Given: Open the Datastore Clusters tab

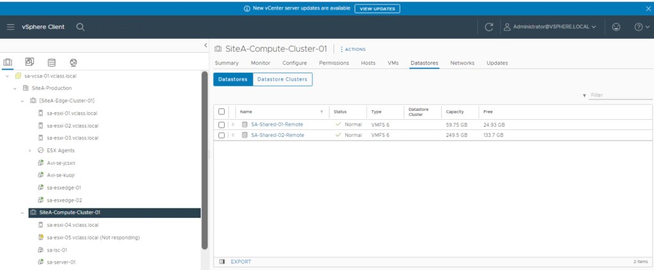Looking at the screenshot, I should [x=282, y=80].
